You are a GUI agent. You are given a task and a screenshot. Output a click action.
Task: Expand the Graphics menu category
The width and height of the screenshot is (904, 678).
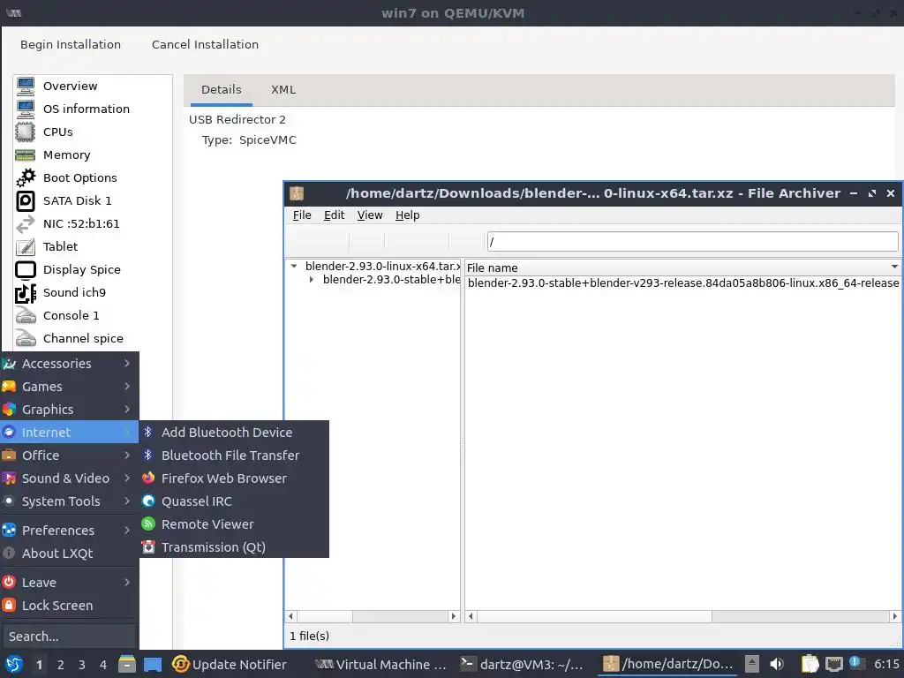click(69, 410)
